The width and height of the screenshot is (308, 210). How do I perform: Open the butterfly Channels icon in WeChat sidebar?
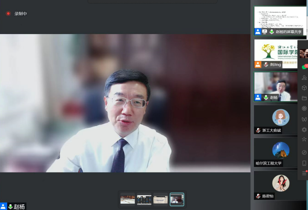[x=304, y=119]
